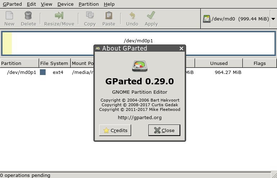Click the '0 operations pending' status text
The width and height of the screenshot is (277, 178).
pyautogui.click(x=25, y=175)
